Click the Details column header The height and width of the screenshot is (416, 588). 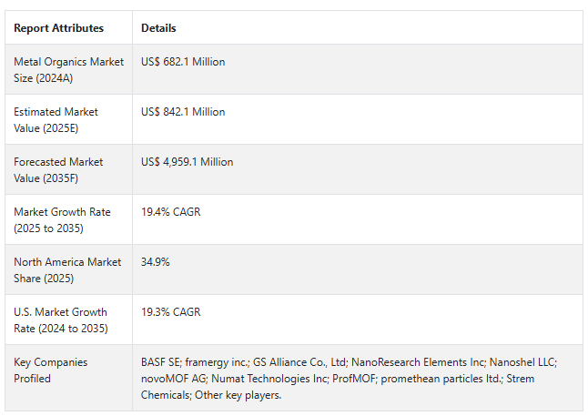pyautogui.click(x=158, y=28)
